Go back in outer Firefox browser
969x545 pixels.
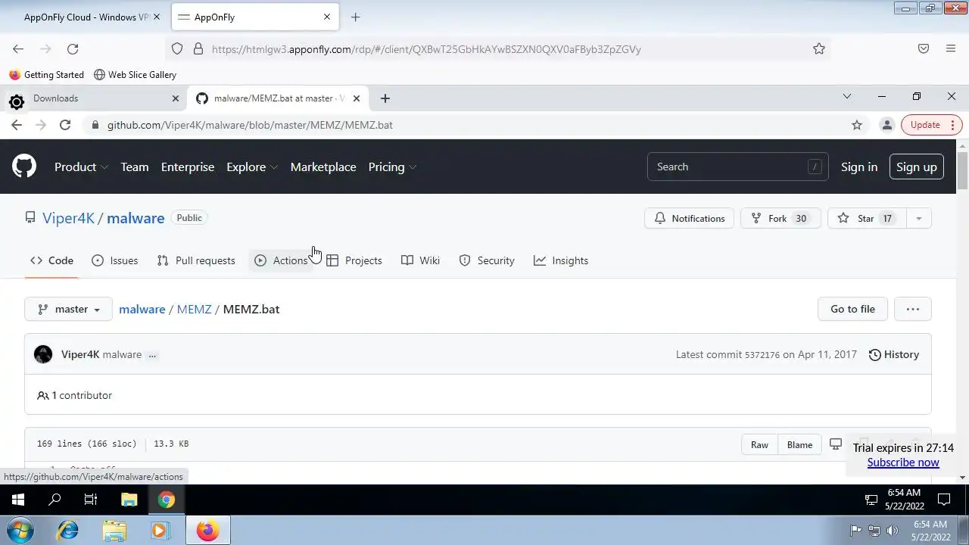click(x=18, y=49)
